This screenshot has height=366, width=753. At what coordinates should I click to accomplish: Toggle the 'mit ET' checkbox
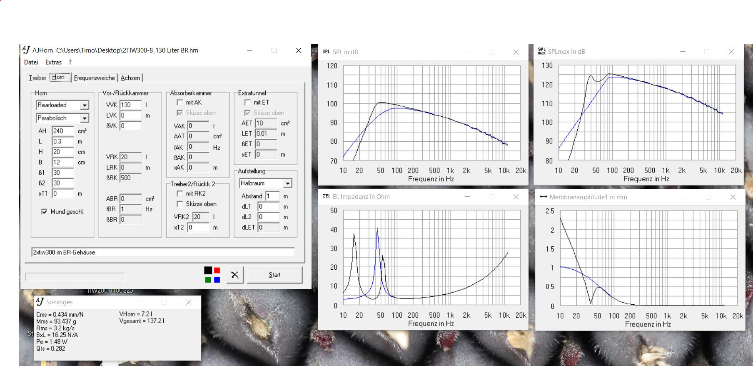point(247,102)
